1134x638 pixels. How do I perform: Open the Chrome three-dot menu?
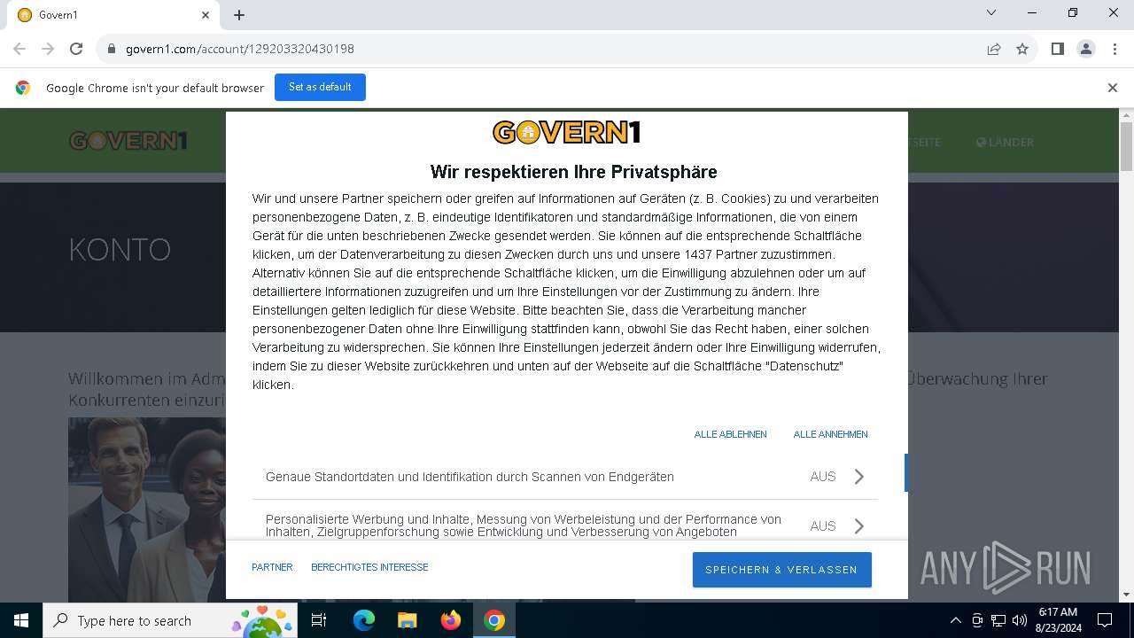(x=1114, y=49)
